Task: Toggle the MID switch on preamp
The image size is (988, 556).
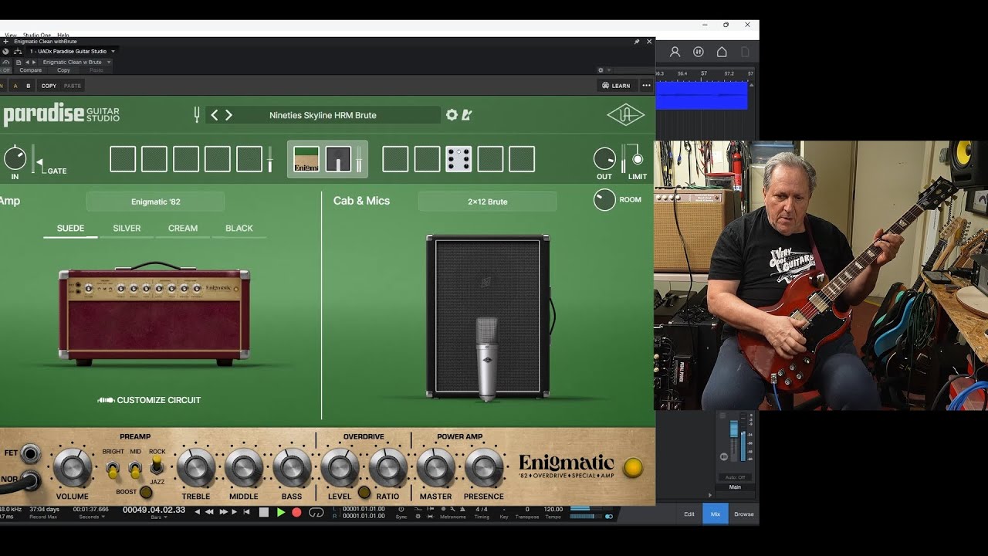Action: tap(135, 468)
